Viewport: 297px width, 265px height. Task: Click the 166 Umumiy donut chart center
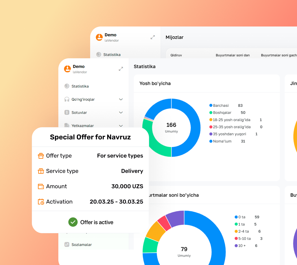pos(171,127)
